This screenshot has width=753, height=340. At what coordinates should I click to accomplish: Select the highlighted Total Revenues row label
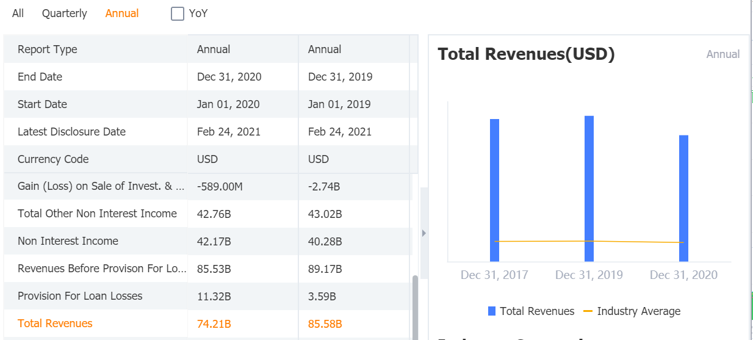click(55, 324)
